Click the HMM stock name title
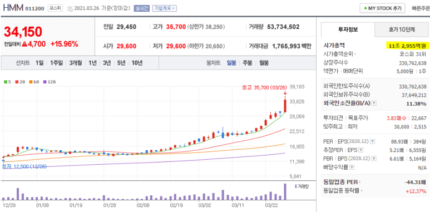 click(13, 8)
